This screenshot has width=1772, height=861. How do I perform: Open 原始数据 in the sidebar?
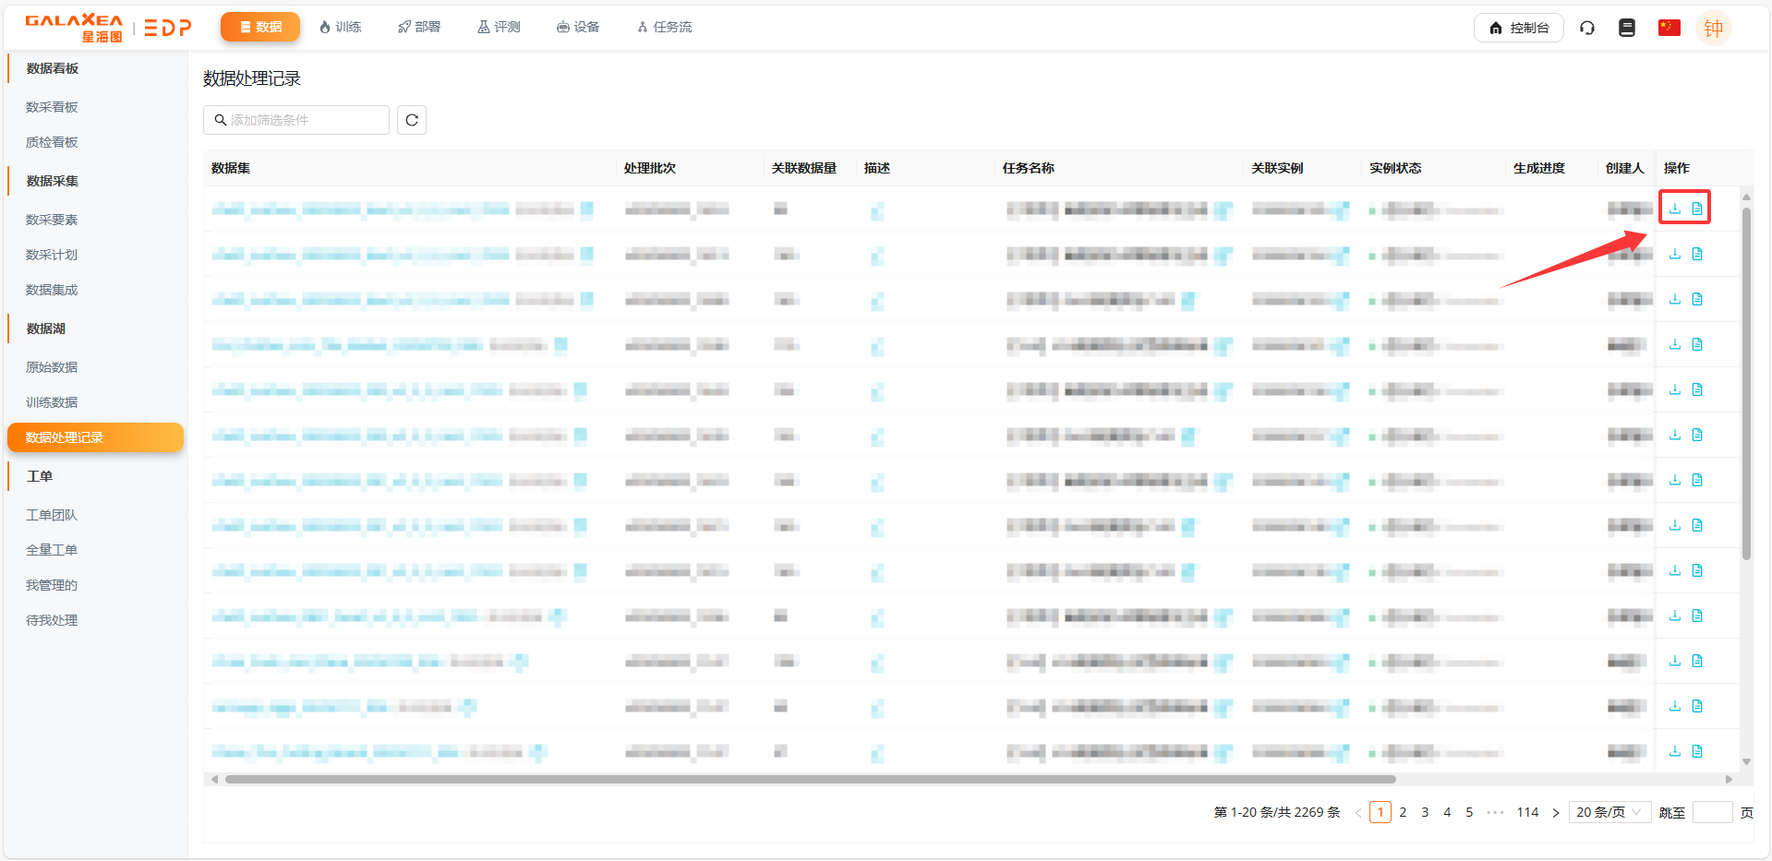tap(52, 367)
